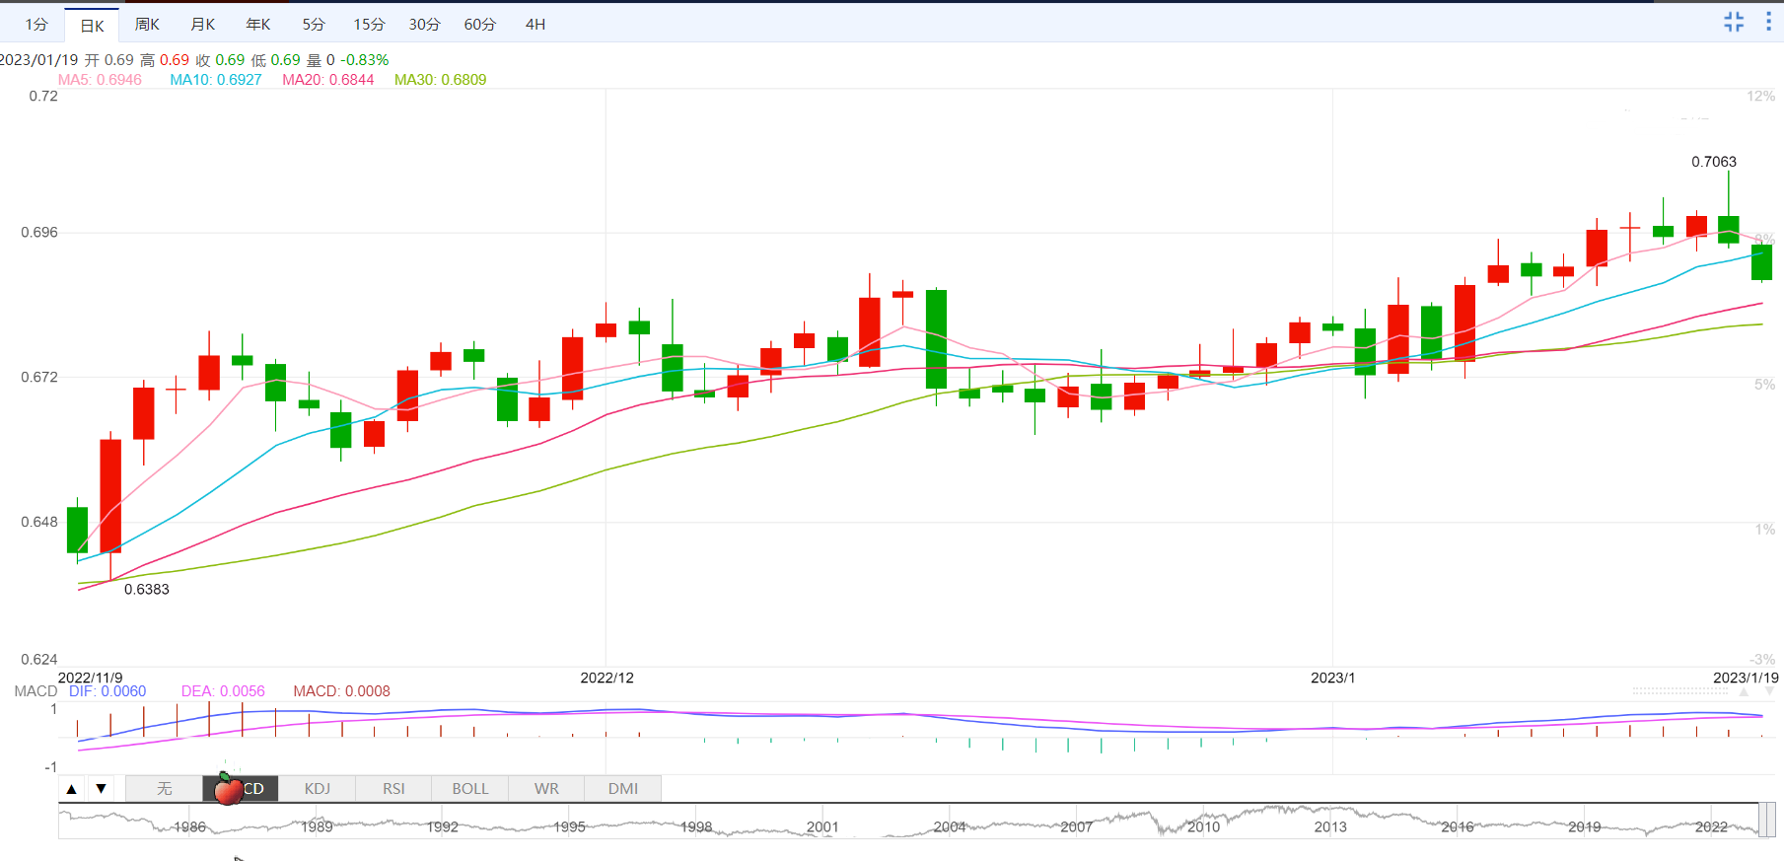Show the RSI indicator
1784x861 pixels.
click(x=393, y=789)
